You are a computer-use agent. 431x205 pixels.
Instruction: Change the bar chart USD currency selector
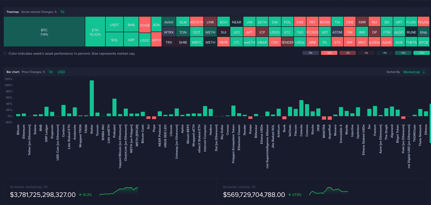(61, 72)
